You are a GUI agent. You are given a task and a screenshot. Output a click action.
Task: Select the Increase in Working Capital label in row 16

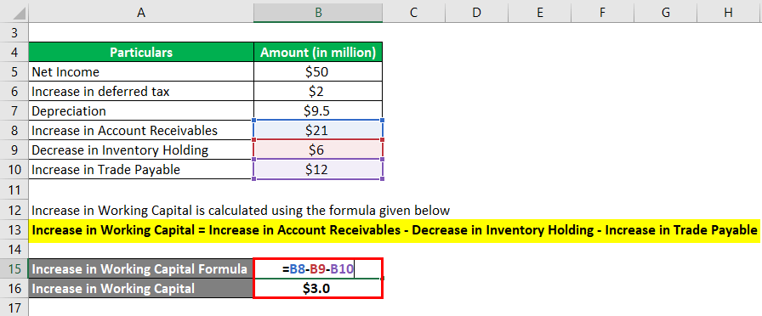[x=141, y=288]
